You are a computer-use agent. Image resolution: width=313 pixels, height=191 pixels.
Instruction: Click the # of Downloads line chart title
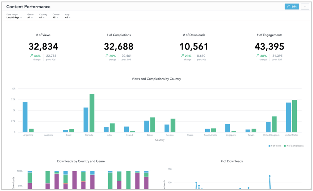click(232, 161)
